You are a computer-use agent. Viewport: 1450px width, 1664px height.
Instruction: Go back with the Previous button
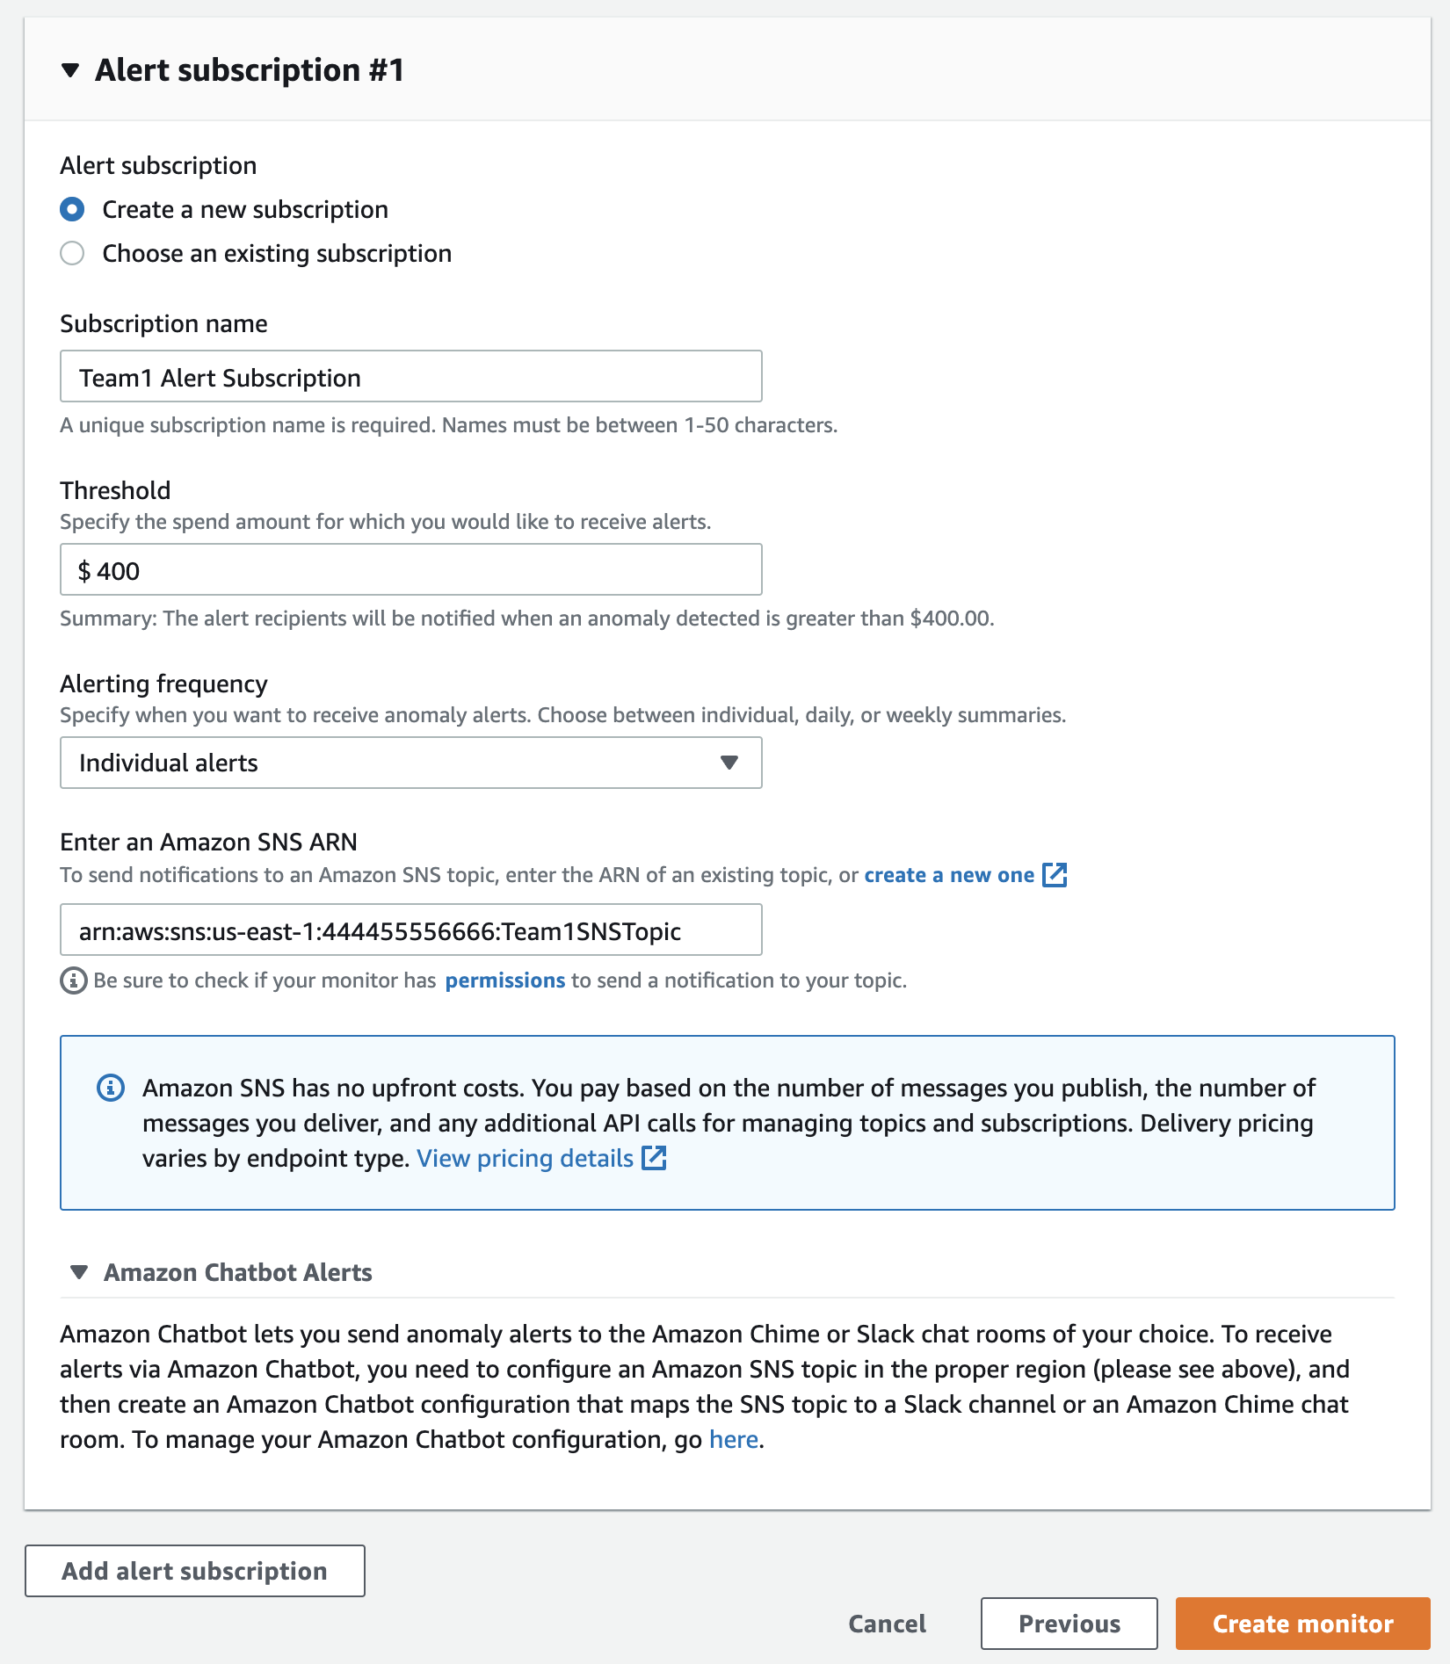point(1069,1624)
